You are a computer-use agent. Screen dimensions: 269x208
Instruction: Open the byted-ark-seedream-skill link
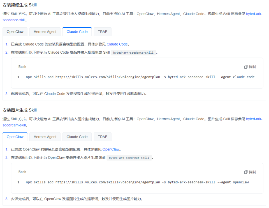254,119
